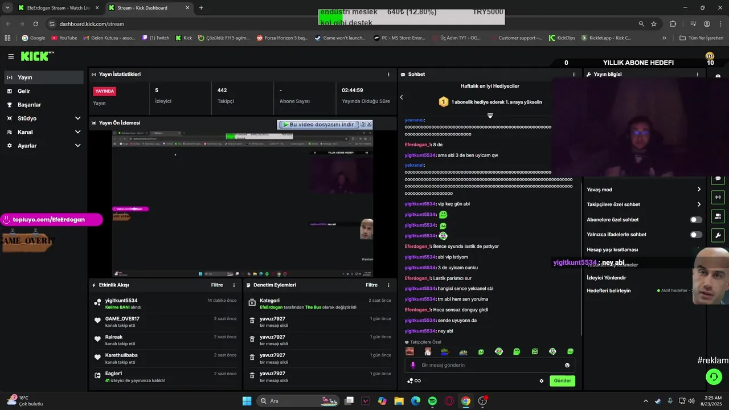Open Tüm Yer İşaretleri folder
Viewport: 729px width, 410px height.
pyautogui.click(x=701, y=38)
